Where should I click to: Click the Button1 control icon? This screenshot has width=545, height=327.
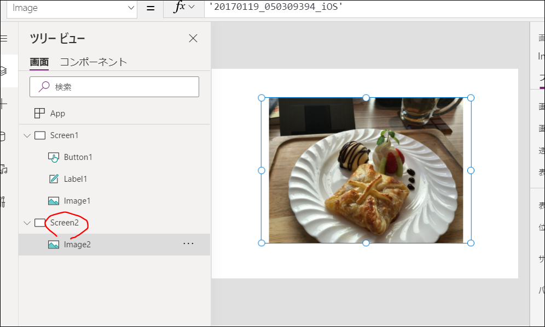click(53, 157)
